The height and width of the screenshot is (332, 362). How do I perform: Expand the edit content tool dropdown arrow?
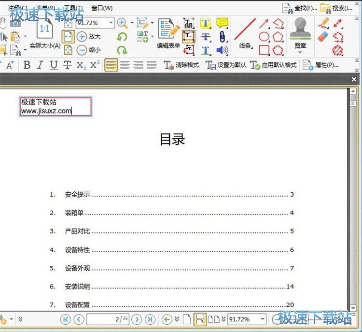pyautogui.click(x=153, y=23)
